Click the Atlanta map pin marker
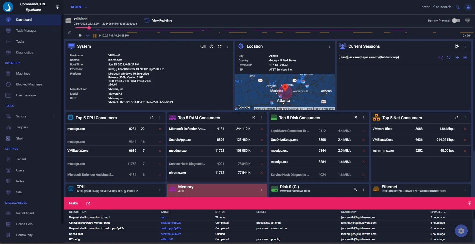475x244 pixels. pos(285,88)
